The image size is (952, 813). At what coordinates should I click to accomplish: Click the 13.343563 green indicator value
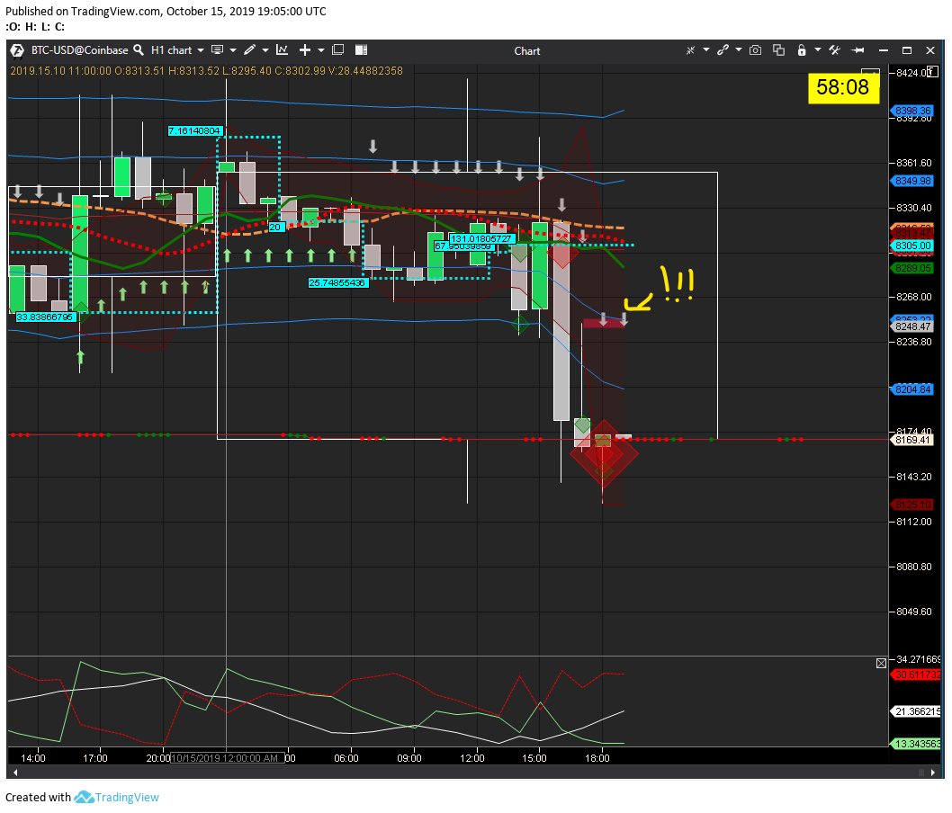point(917,744)
